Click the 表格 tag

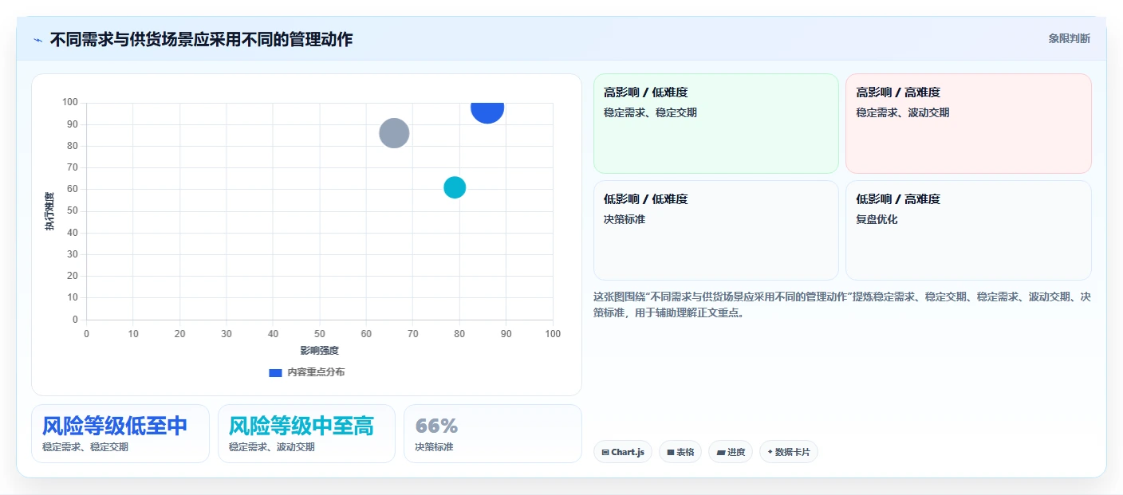680,452
